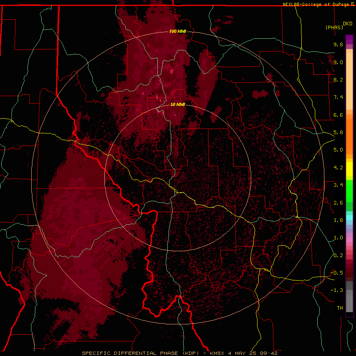Click the 1.0 scale value
The width and height of the screenshot is (356, 356).
point(338,238)
